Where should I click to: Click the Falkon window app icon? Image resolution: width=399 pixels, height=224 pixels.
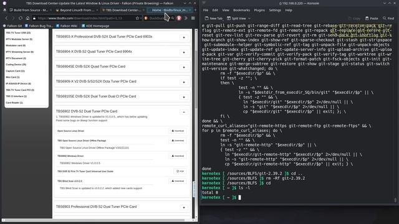click(x=4, y=3)
